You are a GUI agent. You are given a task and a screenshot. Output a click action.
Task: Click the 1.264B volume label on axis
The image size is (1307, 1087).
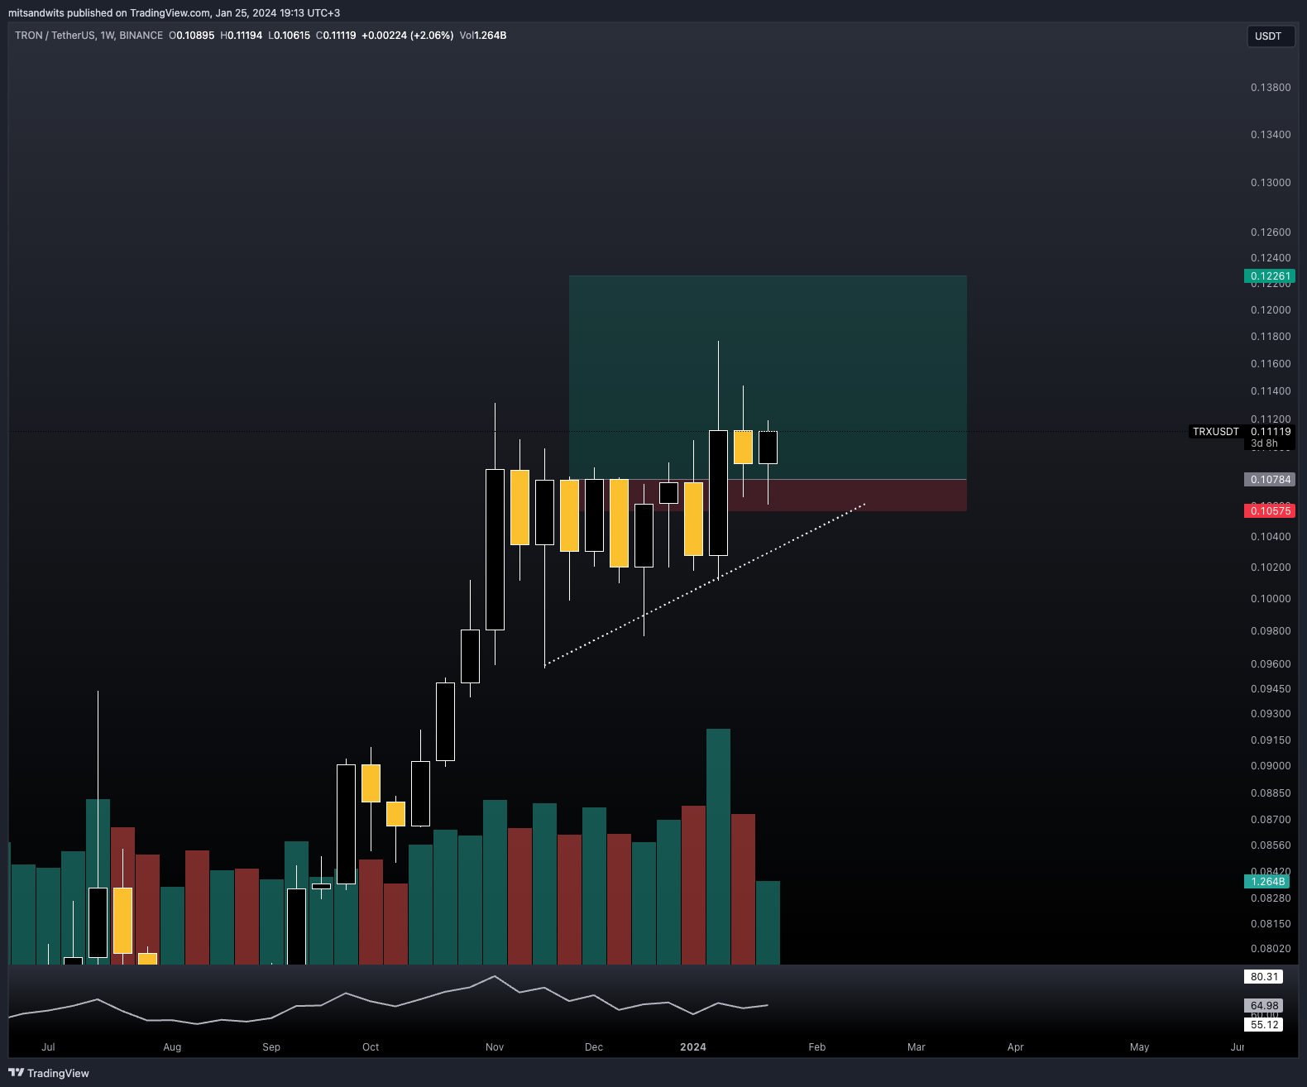(1267, 882)
